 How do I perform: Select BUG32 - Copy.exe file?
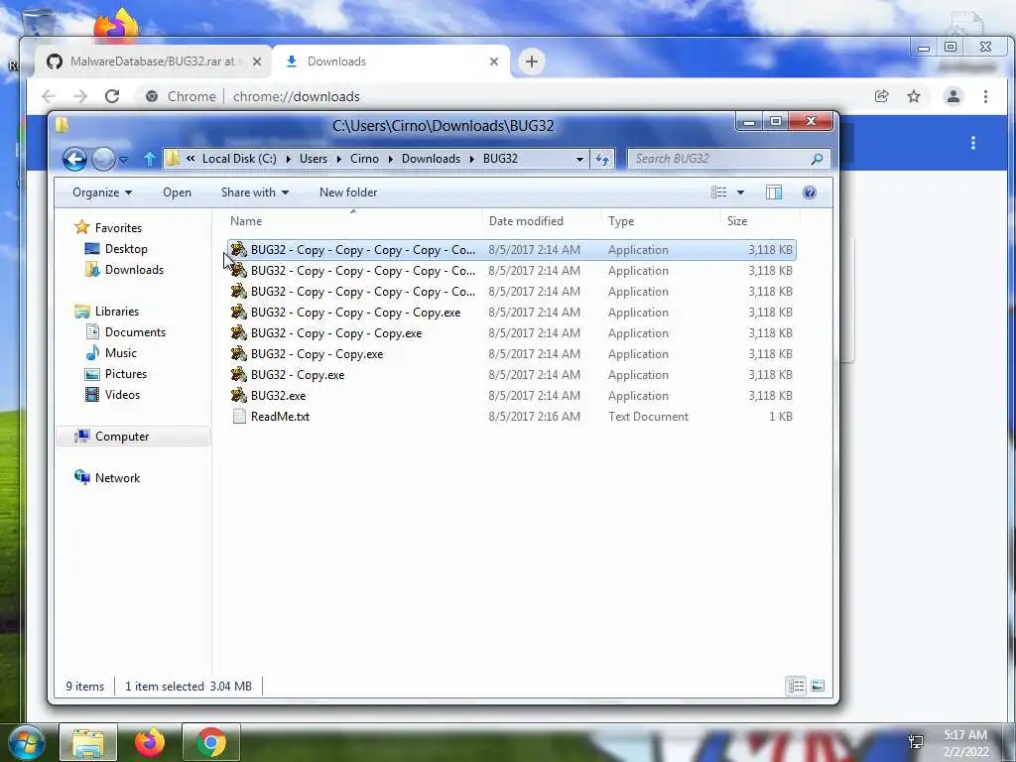tap(298, 375)
